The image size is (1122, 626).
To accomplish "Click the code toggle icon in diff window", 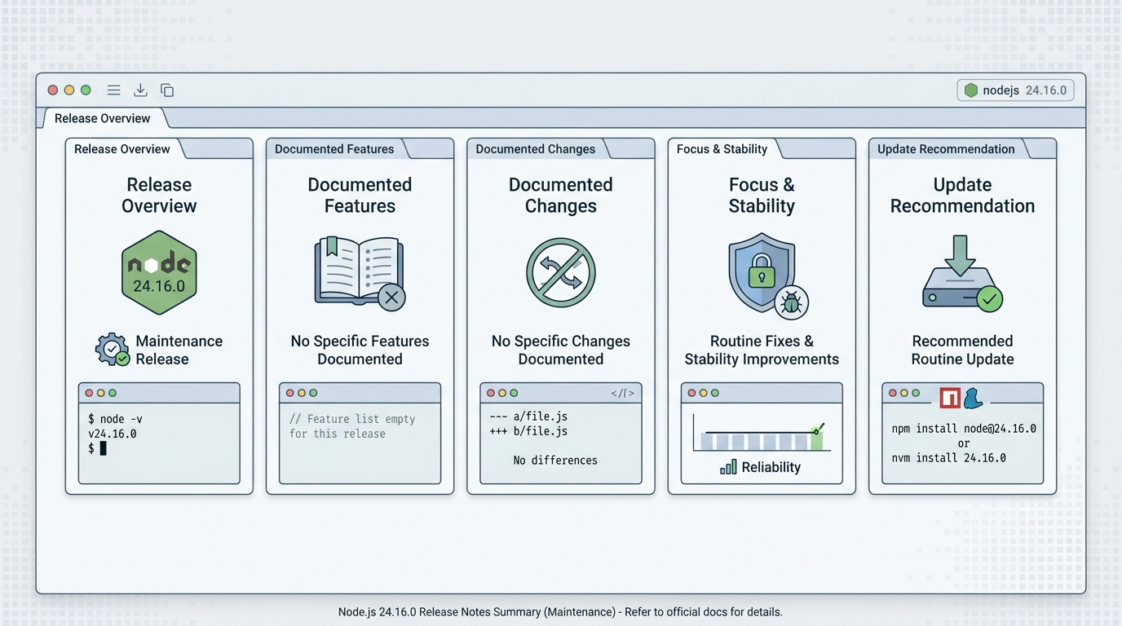I will click(623, 394).
